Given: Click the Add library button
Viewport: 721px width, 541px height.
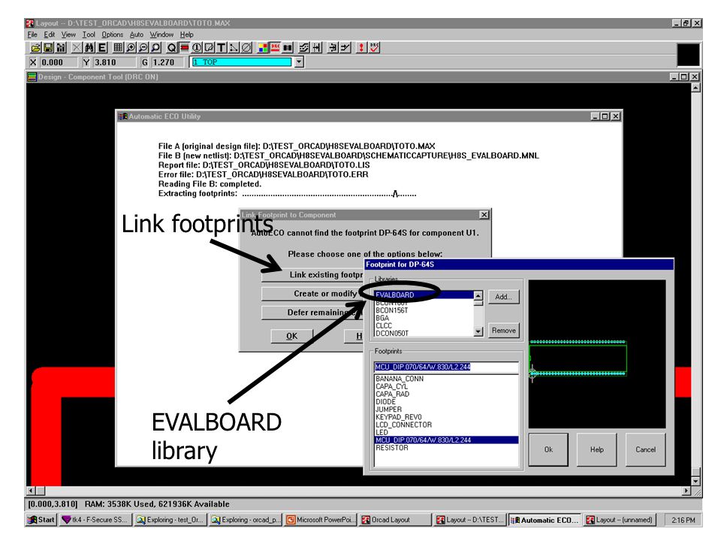Looking at the screenshot, I should tap(503, 297).
